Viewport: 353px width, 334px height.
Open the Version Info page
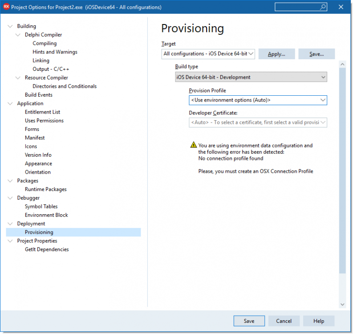[x=38, y=155]
